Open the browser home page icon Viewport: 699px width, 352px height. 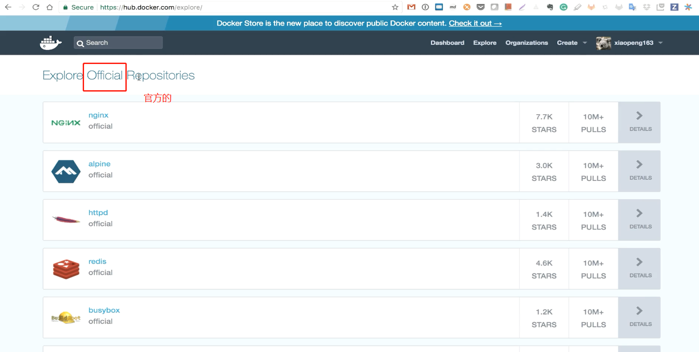pos(49,7)
